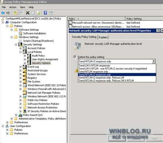Open the authentication level dropdown arrow
Image resolution: width=163 pixels, height=143 pixels.
[154, 61]
